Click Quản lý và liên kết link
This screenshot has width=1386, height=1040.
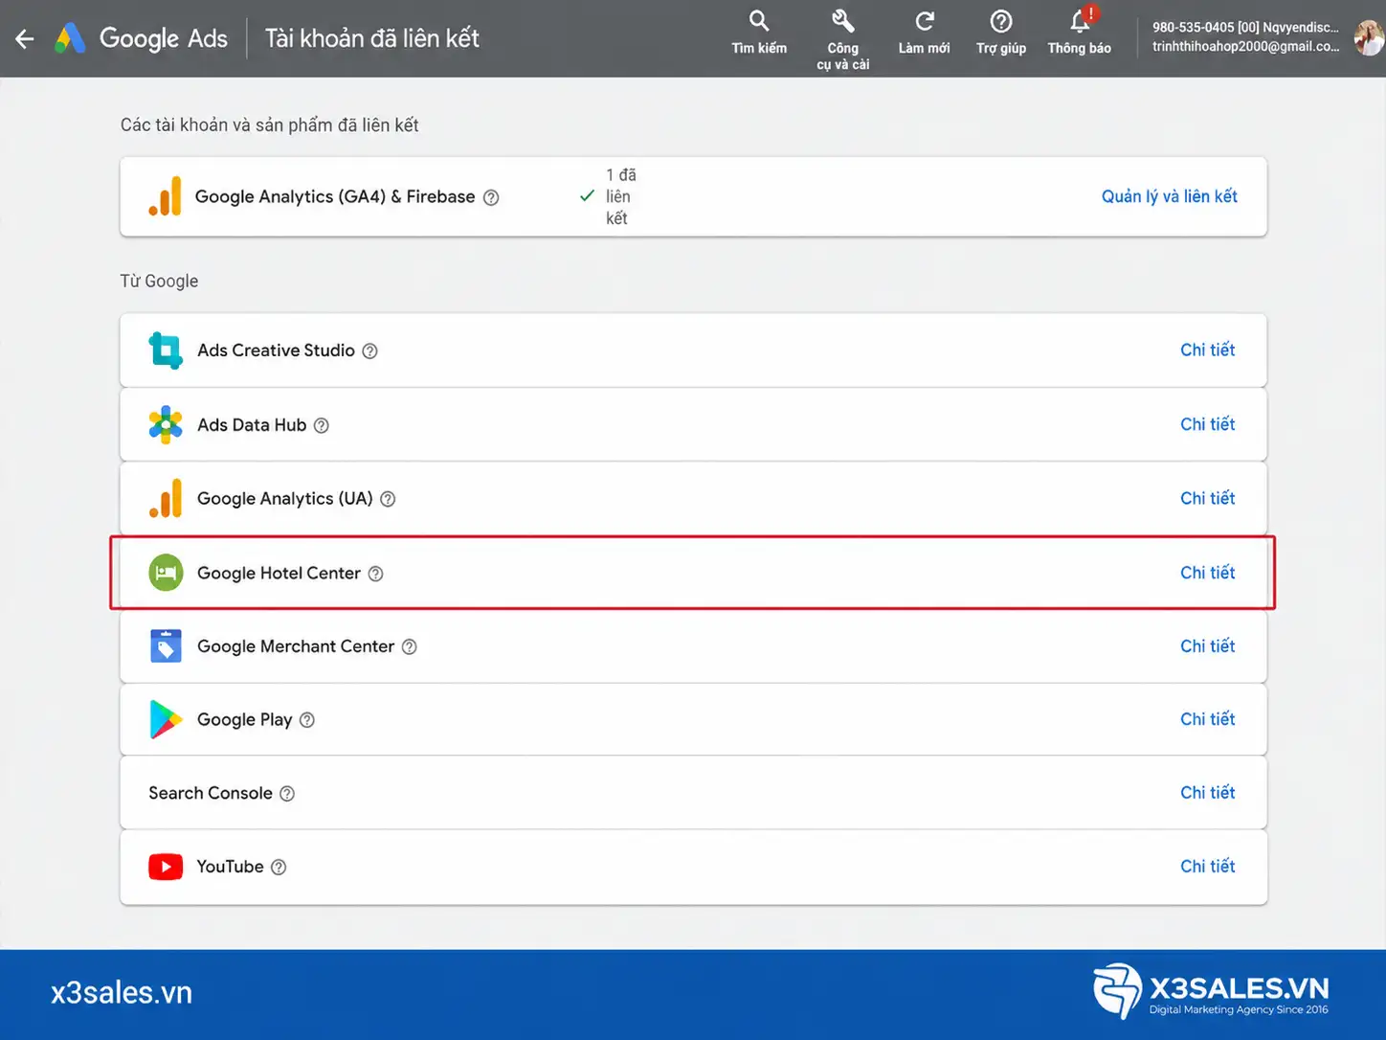[1169, 196]
